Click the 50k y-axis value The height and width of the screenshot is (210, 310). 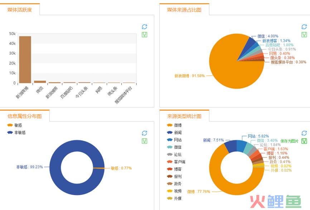point(12,34)
